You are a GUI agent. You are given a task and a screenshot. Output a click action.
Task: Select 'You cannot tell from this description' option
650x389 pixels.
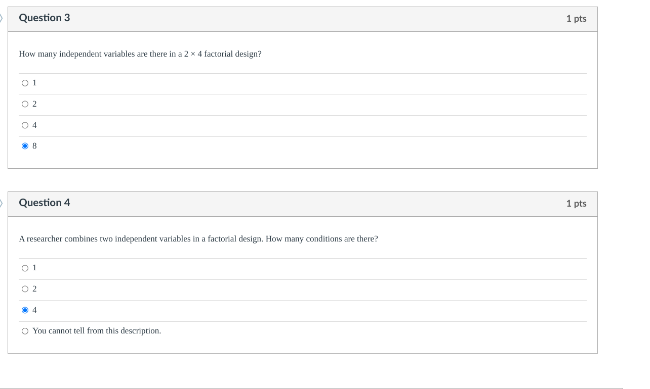(x=25, y=331)
